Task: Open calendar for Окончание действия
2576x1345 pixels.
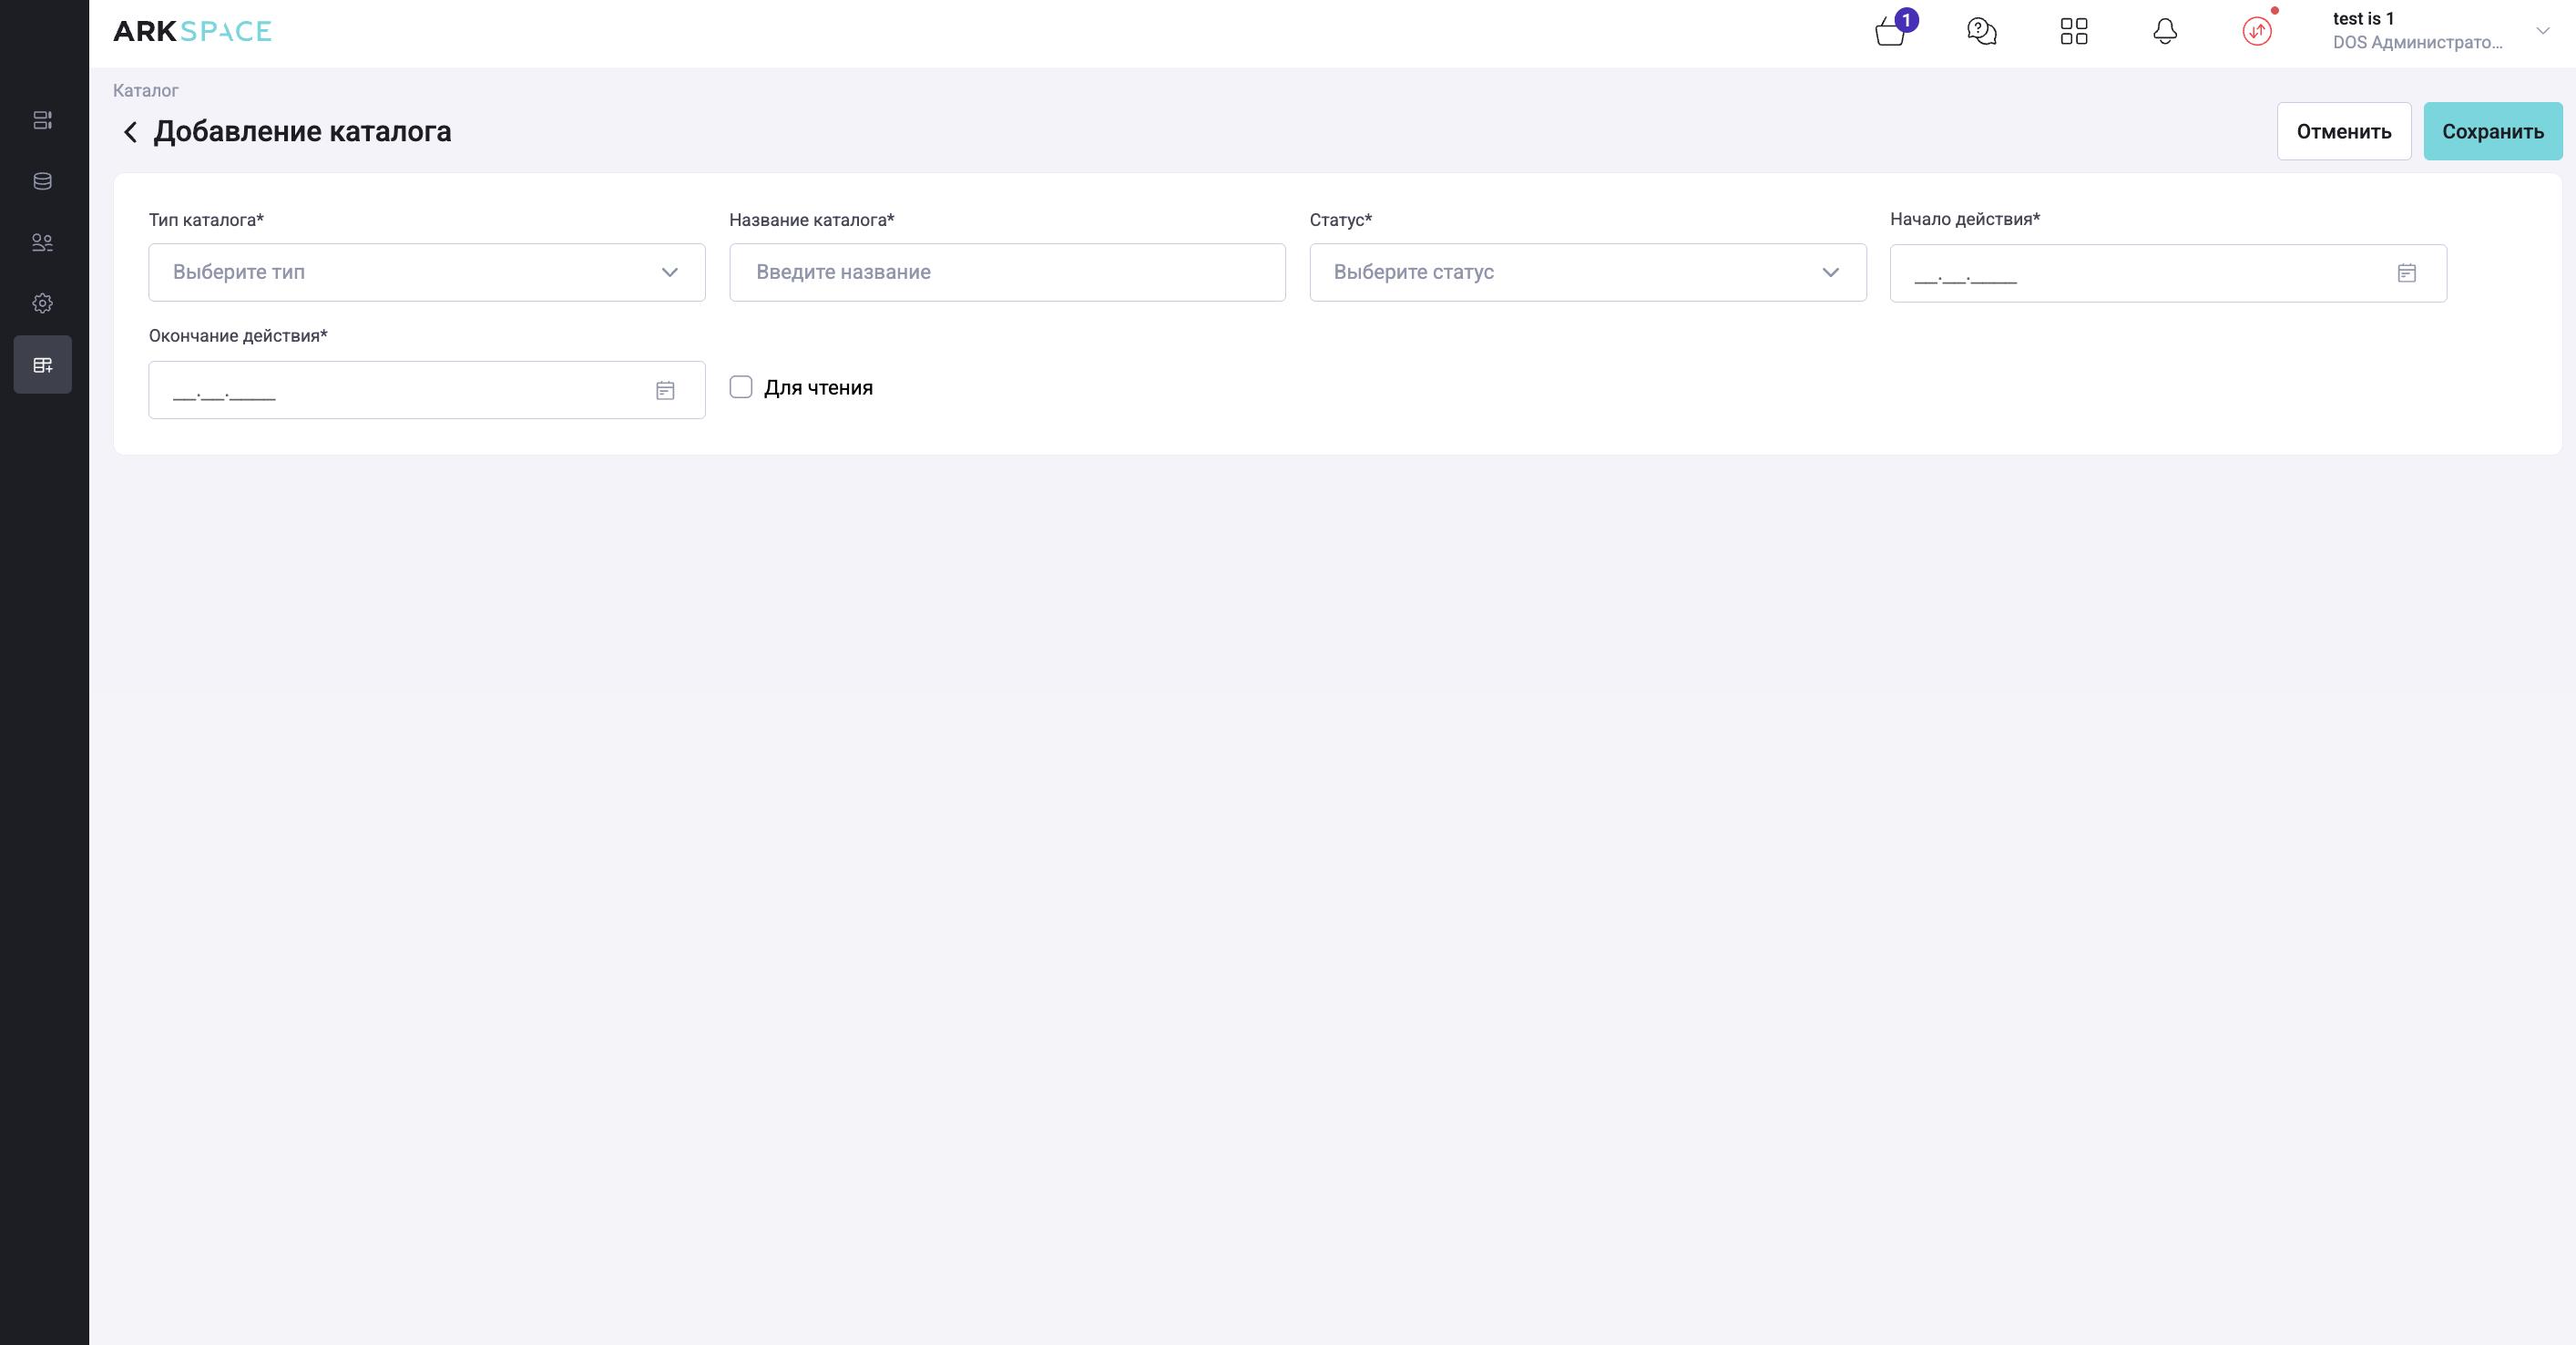Action: 665,390
